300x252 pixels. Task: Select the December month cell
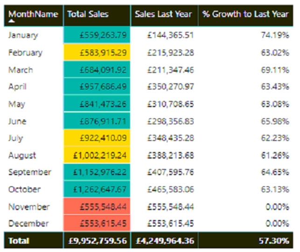pyautogui.click(x=28, y=224)
